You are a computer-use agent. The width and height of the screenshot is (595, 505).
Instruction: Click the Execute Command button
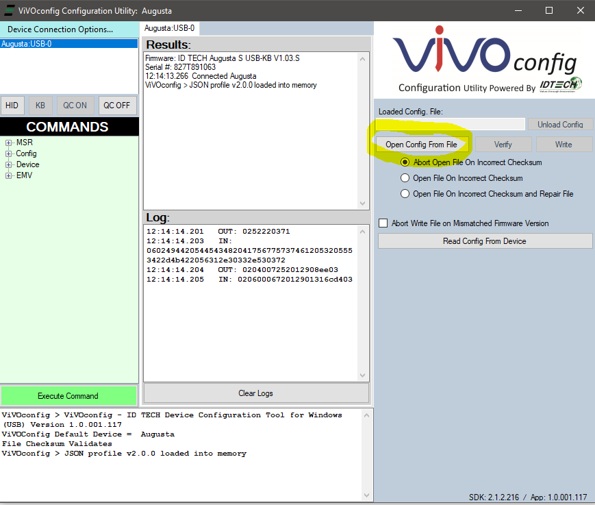pos(68,396)
